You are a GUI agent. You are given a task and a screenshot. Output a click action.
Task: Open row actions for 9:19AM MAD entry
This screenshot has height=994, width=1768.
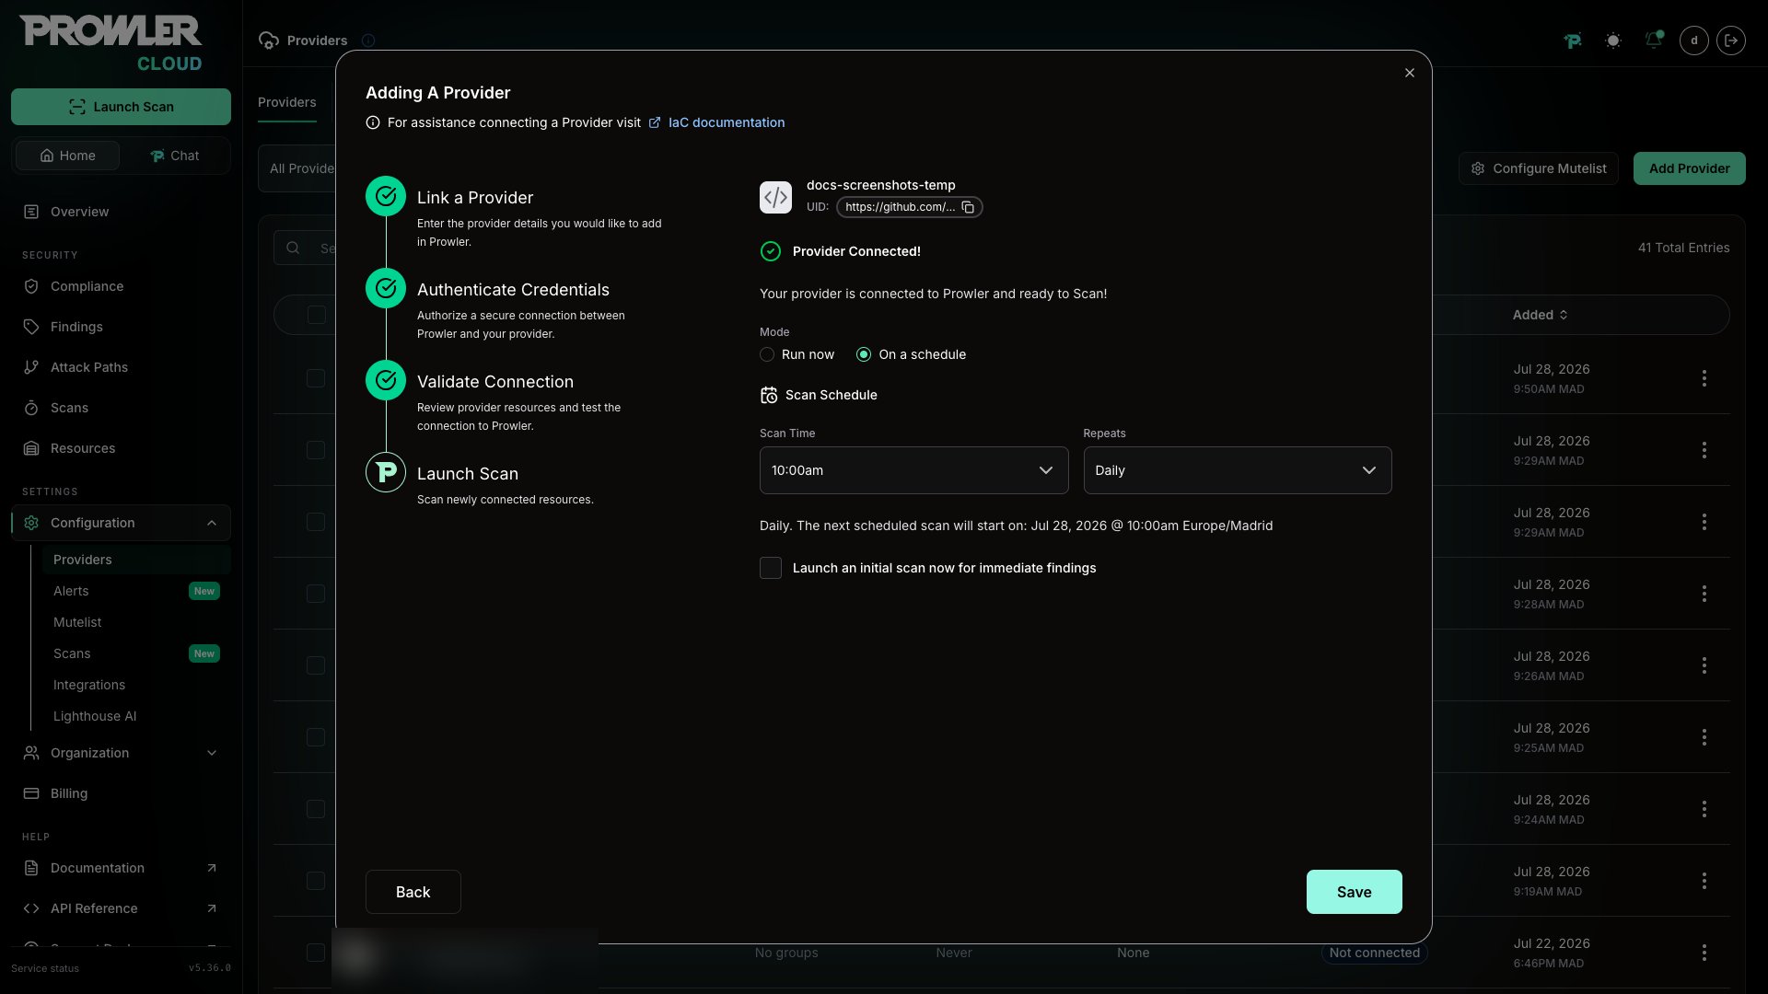[x=1704, y=881]
